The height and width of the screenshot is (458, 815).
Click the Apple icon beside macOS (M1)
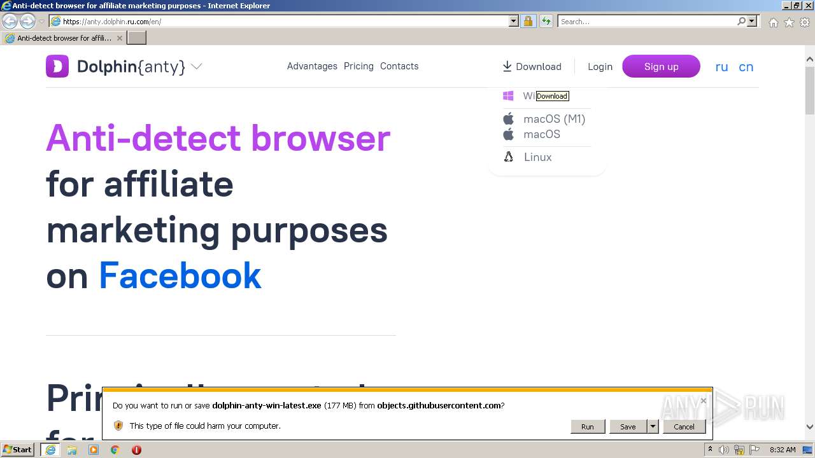[508, 119]
